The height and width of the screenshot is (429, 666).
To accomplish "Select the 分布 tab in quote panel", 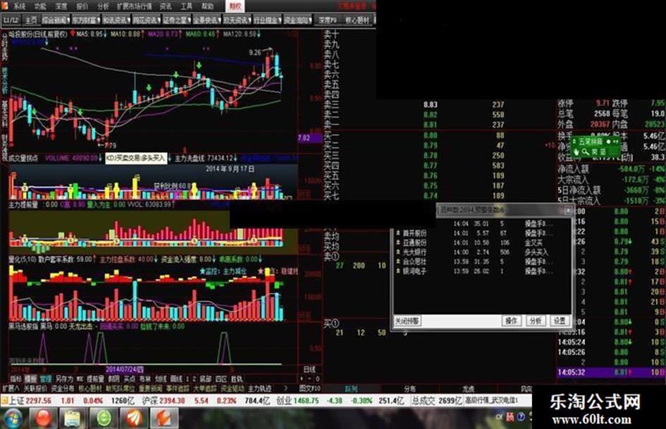I will (x=410, y=389).
